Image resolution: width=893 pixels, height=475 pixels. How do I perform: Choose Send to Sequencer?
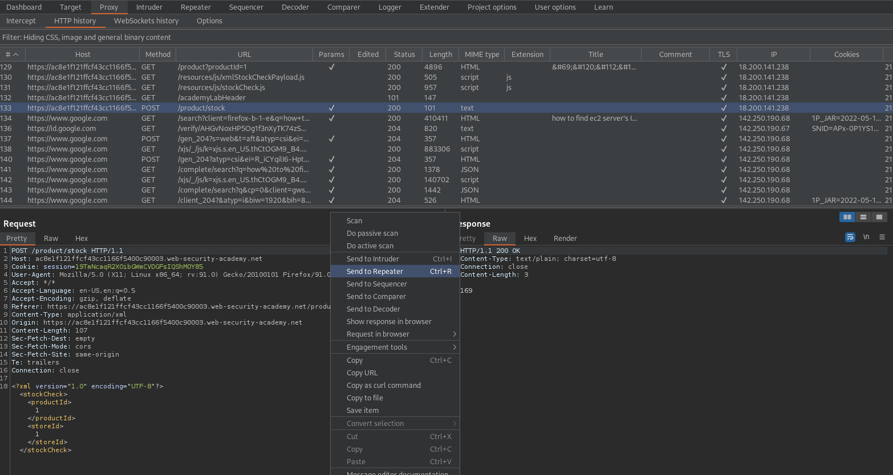point(395,284)
